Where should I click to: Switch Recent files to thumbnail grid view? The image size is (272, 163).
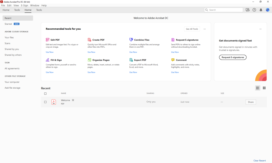264,88
